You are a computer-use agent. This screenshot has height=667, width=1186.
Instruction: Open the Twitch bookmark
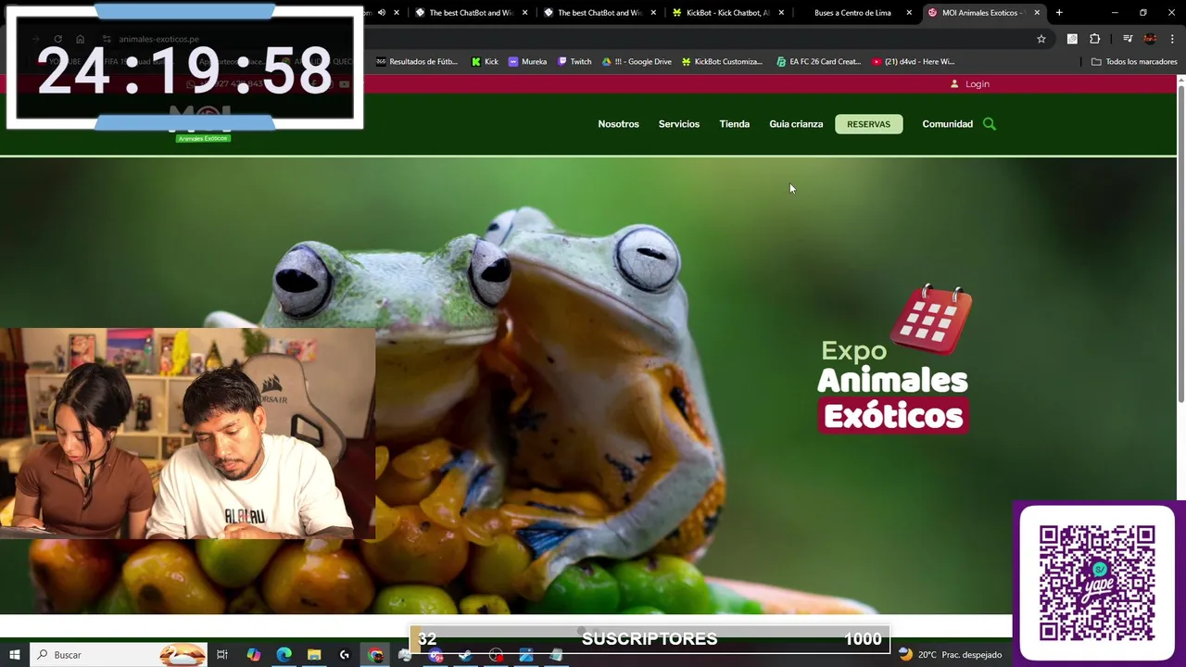tap(574, 62)
